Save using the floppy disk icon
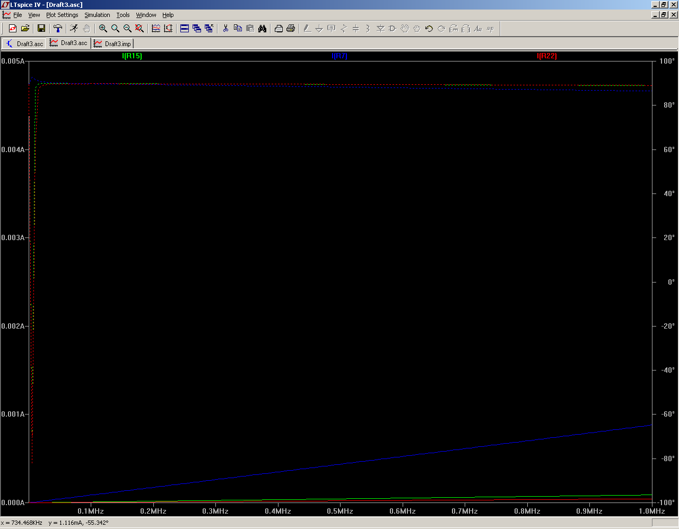 41,29
